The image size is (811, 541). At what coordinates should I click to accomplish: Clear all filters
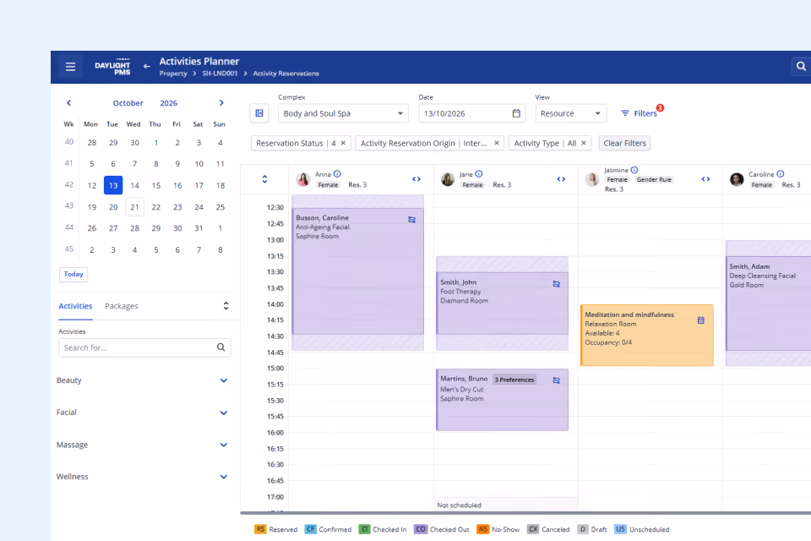point(624,143)
